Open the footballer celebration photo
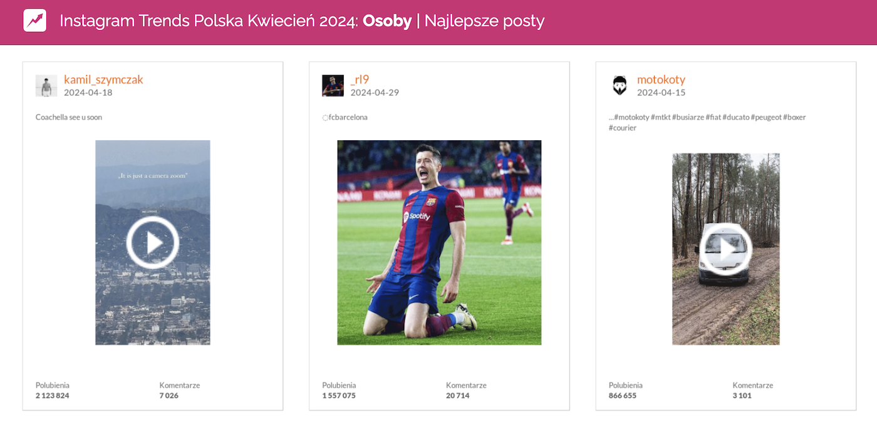877x425 pixels. [439, 242]
